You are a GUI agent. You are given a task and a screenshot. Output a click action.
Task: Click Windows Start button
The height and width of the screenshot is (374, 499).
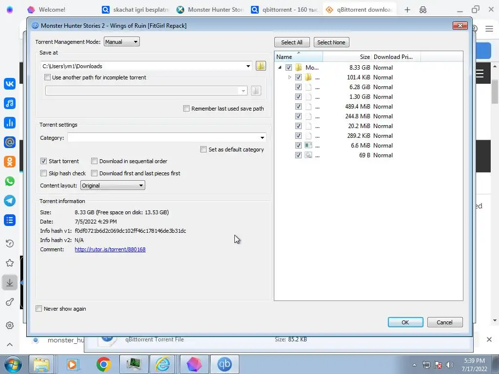[x=13, y=364]
